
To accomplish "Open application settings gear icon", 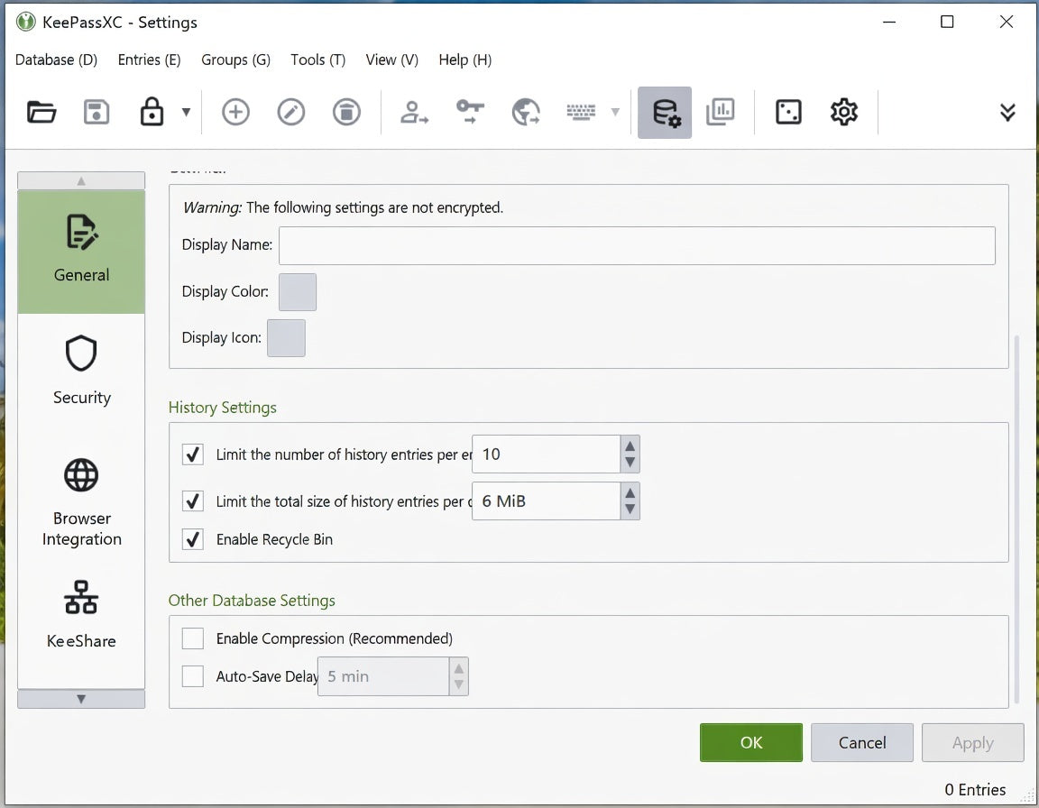I will pyautogui.click(x=844, y=112).
